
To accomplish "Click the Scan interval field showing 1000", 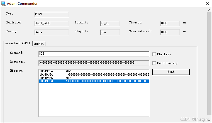I will click(x=170, y=32).
